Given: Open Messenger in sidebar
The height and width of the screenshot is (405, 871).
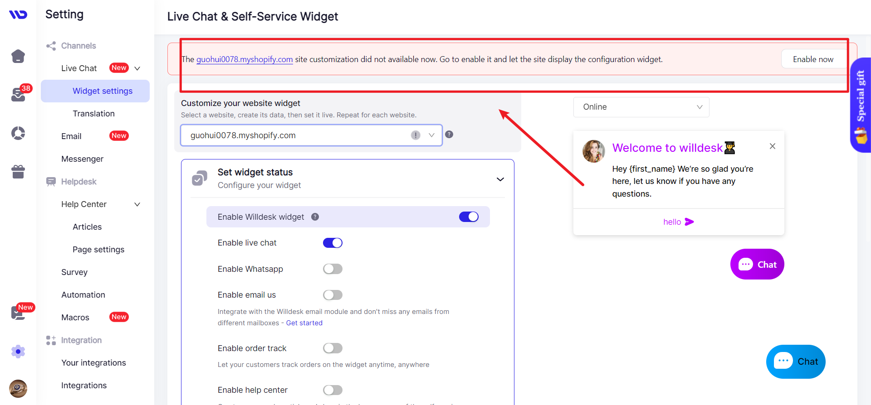Looking at the screenshot, I should click(83, 159).
